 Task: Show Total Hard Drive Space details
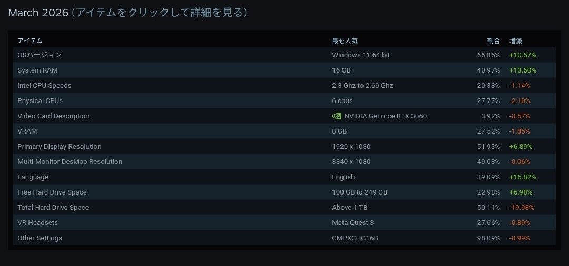point(53,208)
